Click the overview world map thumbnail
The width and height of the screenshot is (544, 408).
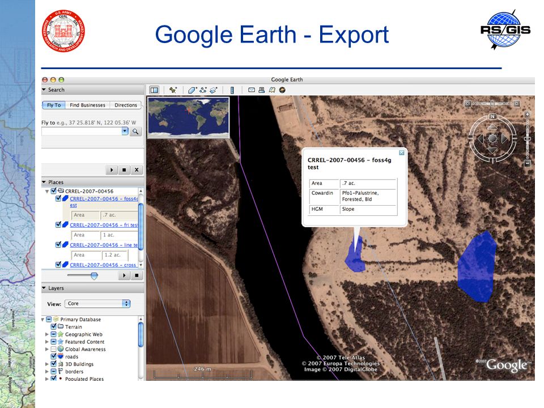tap(188, 118)
